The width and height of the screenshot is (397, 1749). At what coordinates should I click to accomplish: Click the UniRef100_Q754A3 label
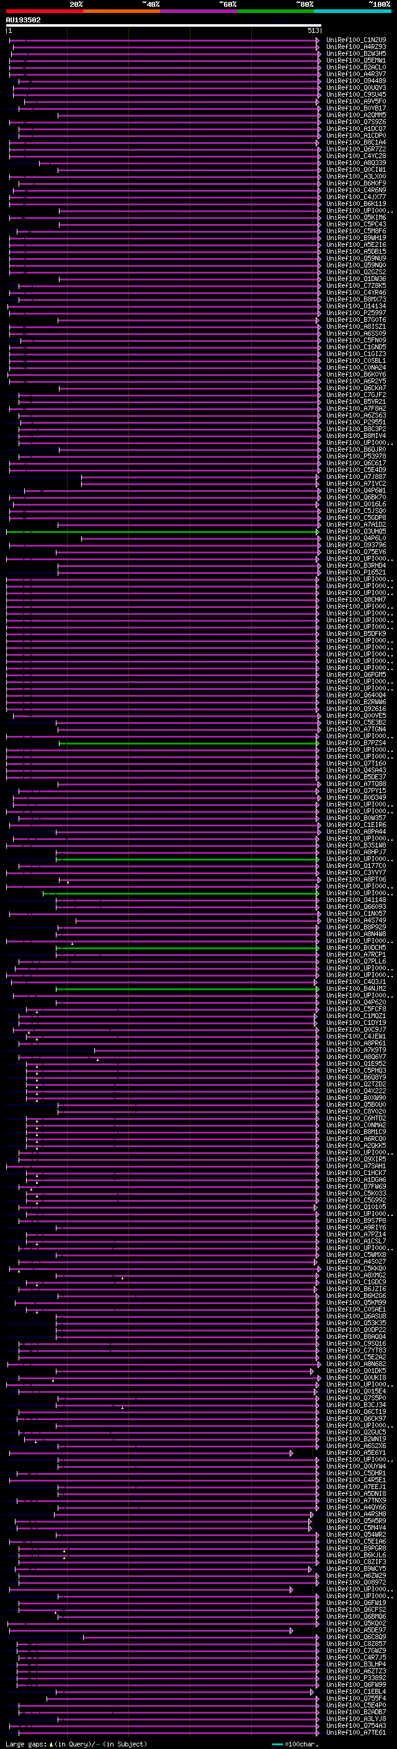click(x=355, y=1725)
